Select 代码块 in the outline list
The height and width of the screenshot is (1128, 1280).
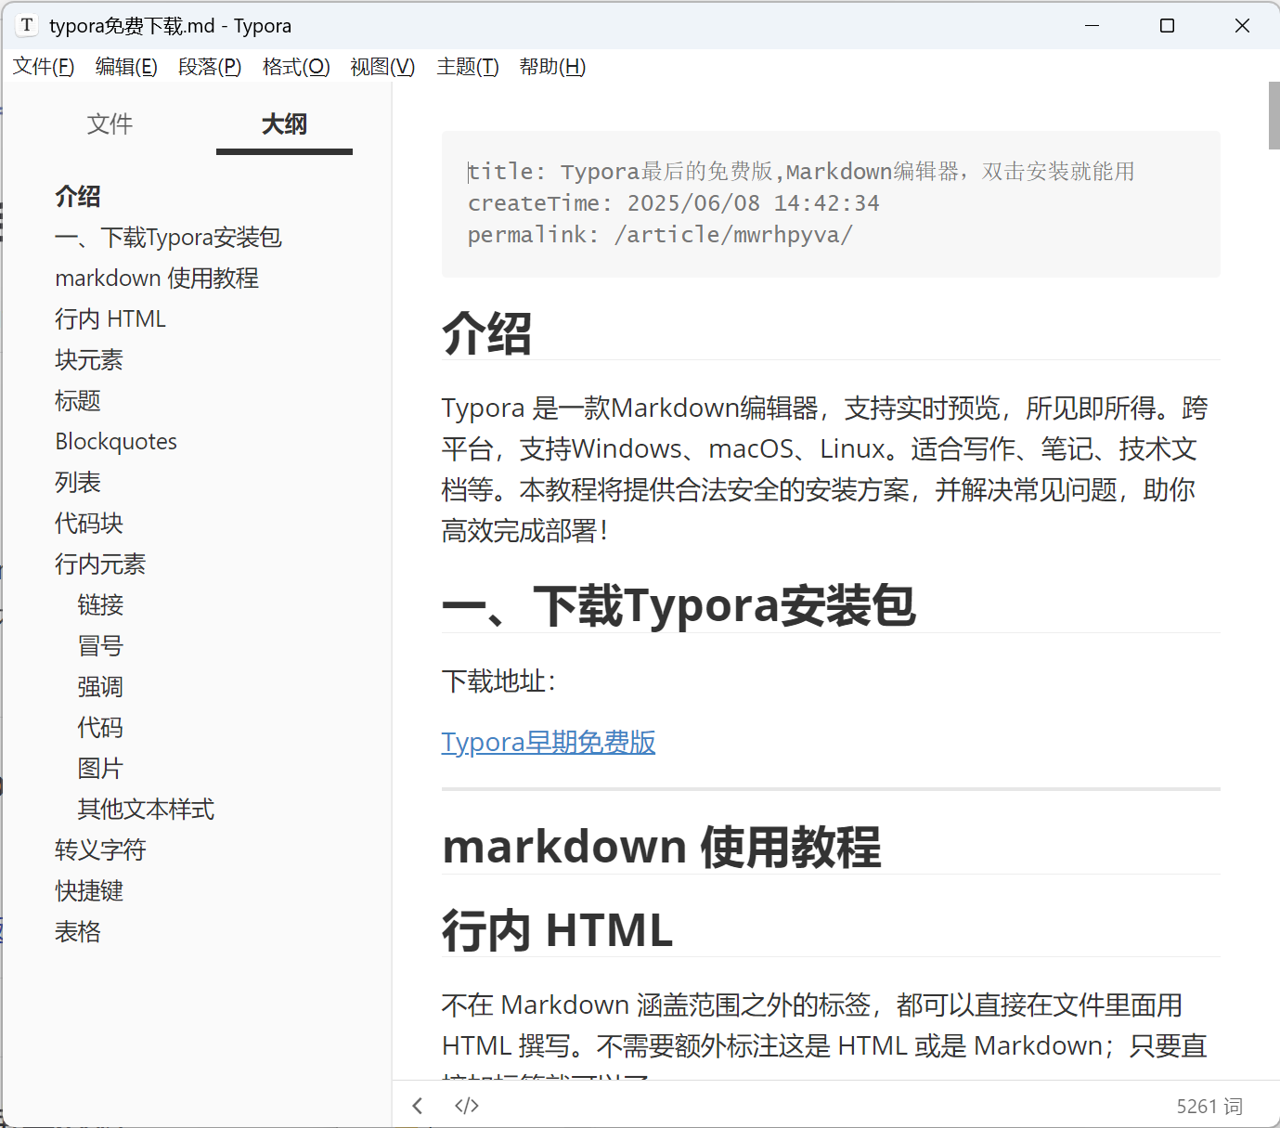click(x=88, y=523)
